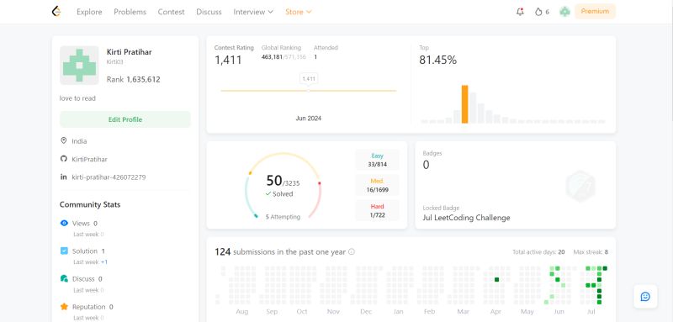Click the Discuss chat bubbles icon
The height and width of the screenshot is (322, 673).
coord(64,278)
